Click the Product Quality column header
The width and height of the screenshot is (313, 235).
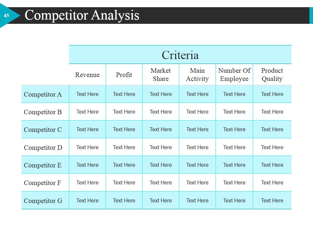272,74
